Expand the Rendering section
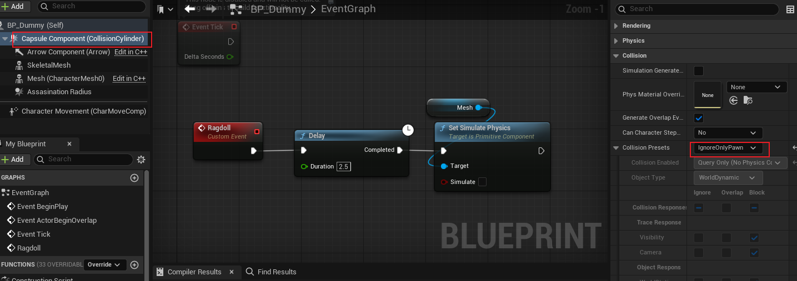Image resolution: width=797 pixels, height=281 pixels. pyautogui.click(x=615, y=26)
